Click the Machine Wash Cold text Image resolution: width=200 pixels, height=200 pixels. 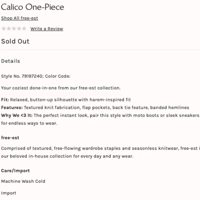[23, 181]
